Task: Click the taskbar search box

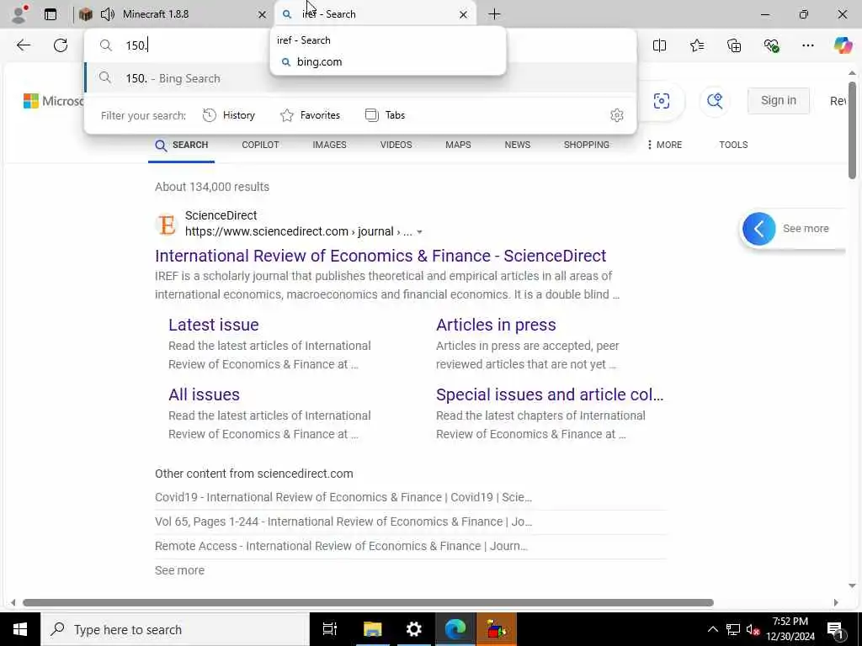Action: click(x=175, y=629)
